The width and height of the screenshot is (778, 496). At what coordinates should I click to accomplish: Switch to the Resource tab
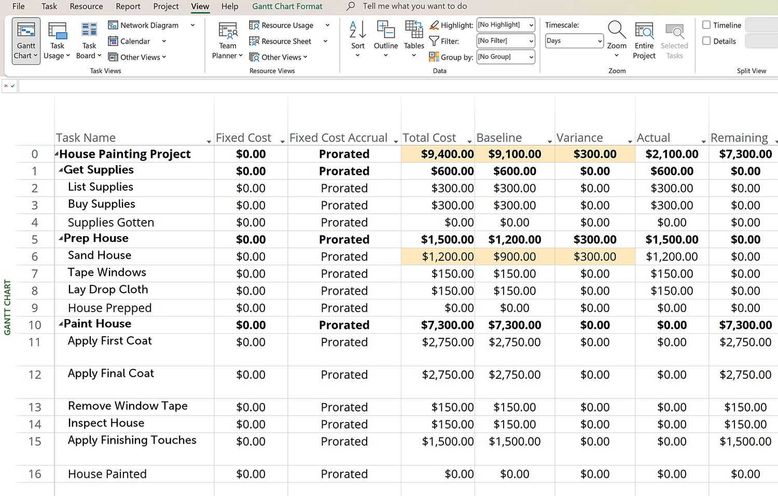pyautogui.click(x=86, y=6)
